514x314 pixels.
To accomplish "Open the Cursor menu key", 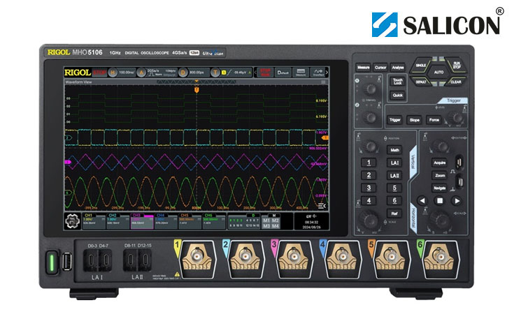I will pos(380,68).
